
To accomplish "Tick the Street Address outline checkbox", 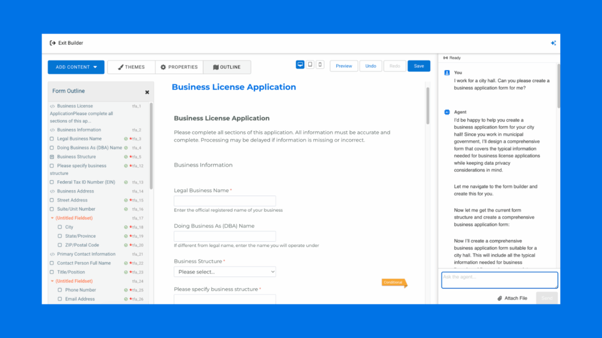I will (x=52, y=201).
